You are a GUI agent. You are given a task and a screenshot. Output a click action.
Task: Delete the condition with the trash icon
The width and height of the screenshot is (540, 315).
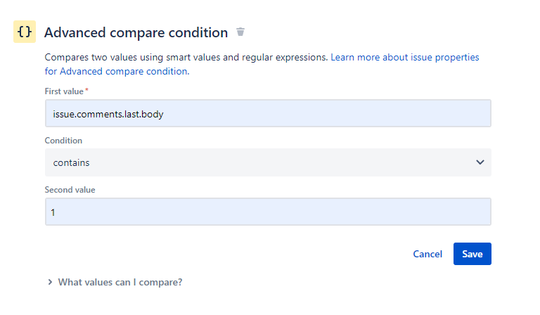pos(241,32)
